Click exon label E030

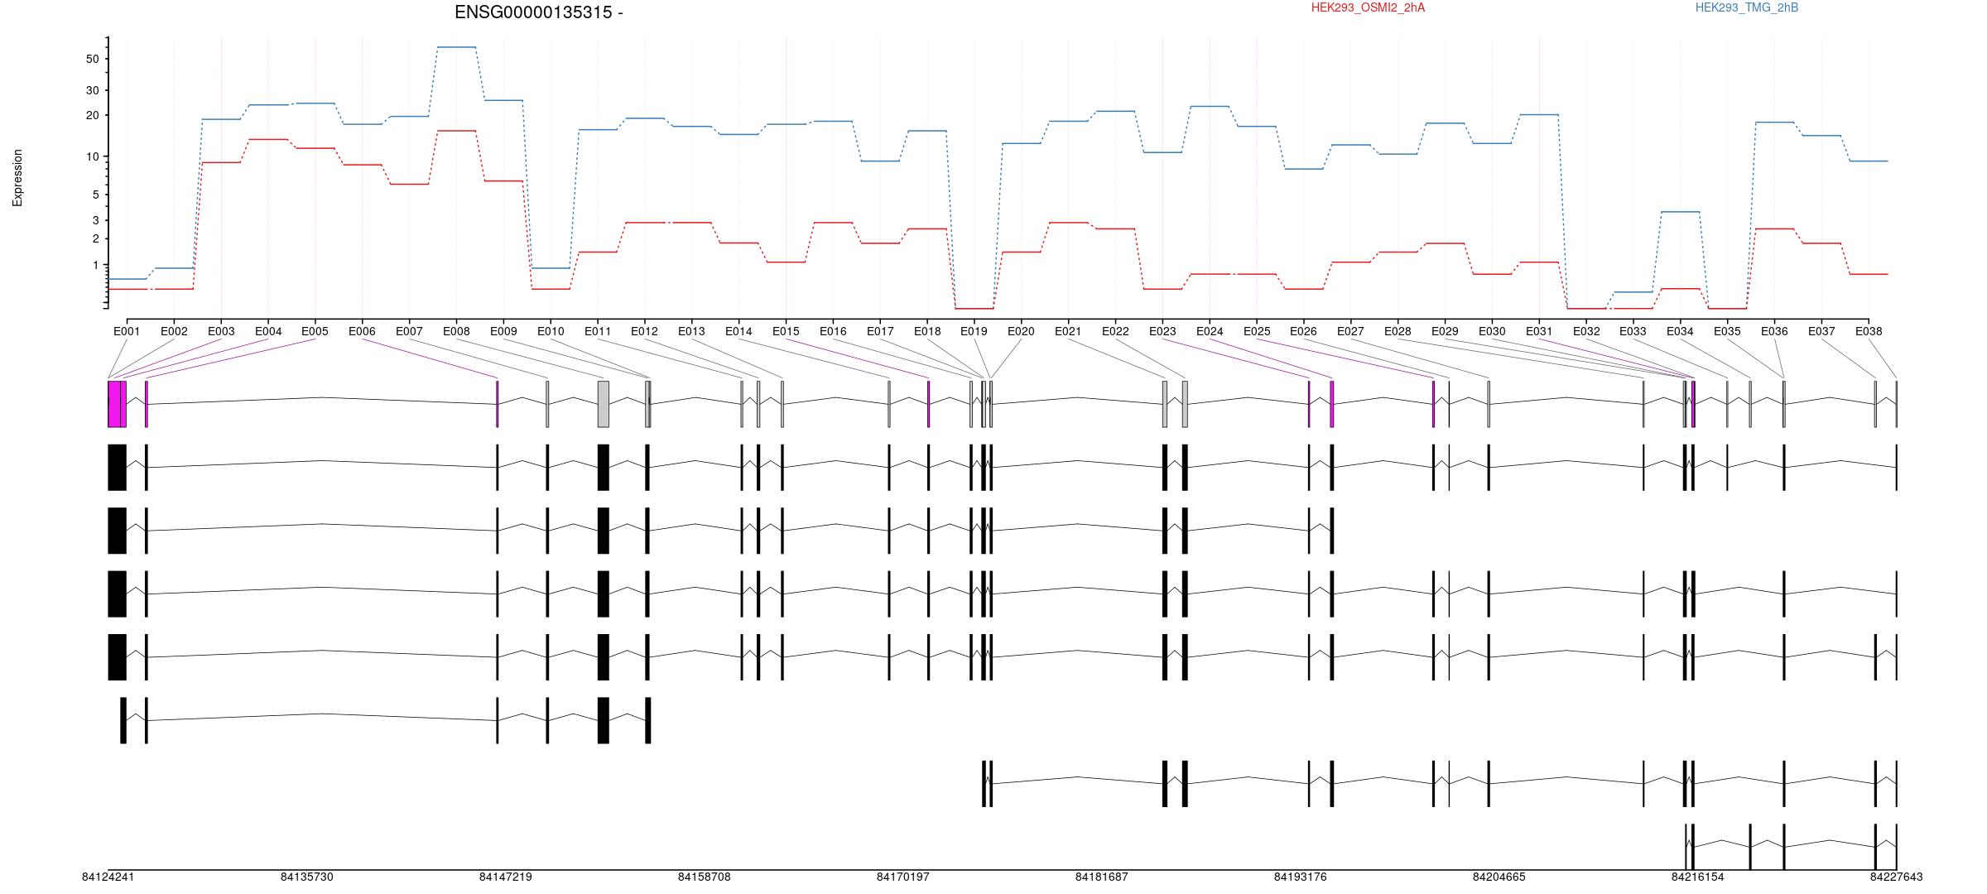[1492, 331]
